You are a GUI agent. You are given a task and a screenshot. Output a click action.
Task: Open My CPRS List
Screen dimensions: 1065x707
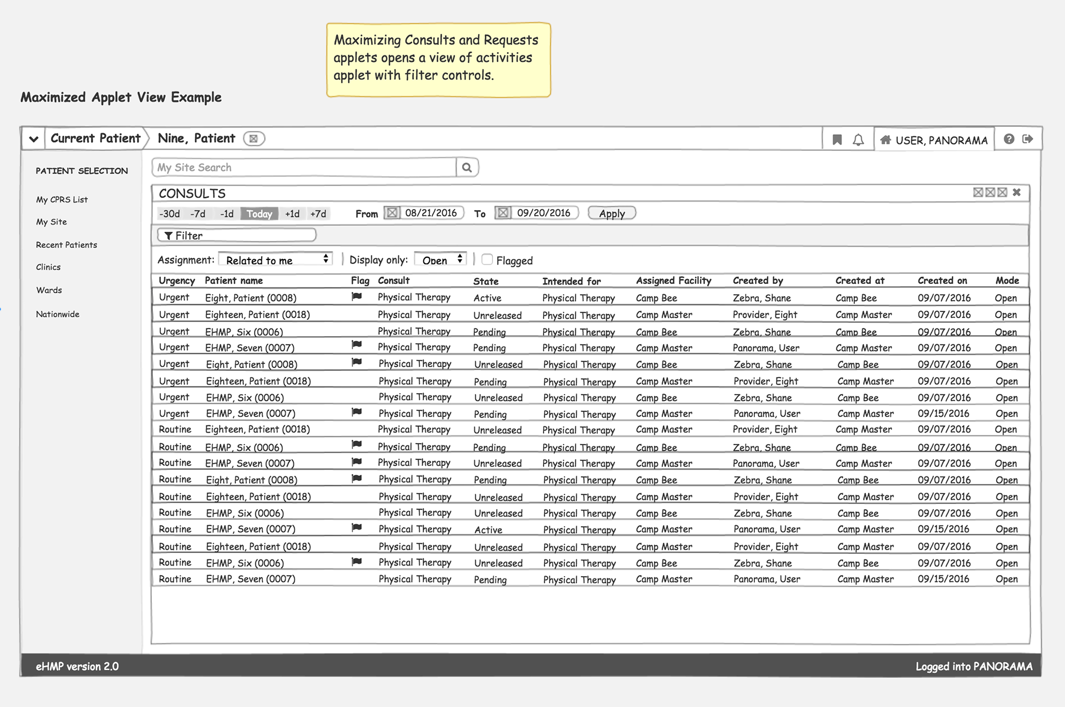62,200
